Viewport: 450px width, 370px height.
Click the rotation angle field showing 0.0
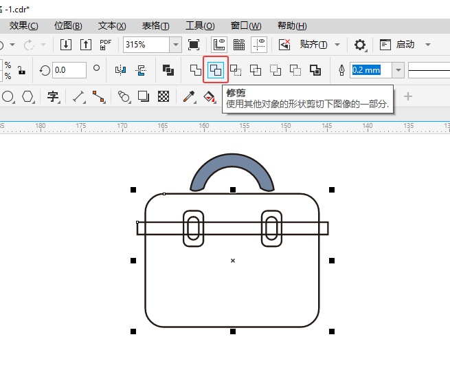[x=69, y=70]
